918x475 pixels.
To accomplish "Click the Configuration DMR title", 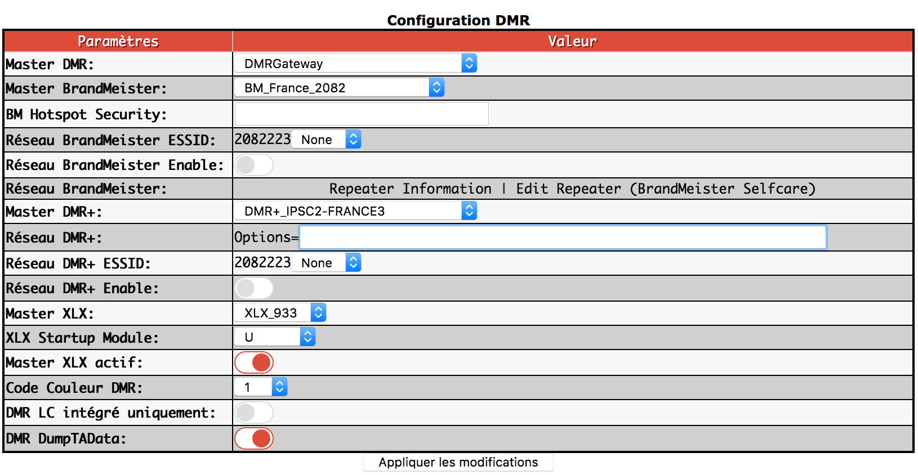I will pos(458,20).
